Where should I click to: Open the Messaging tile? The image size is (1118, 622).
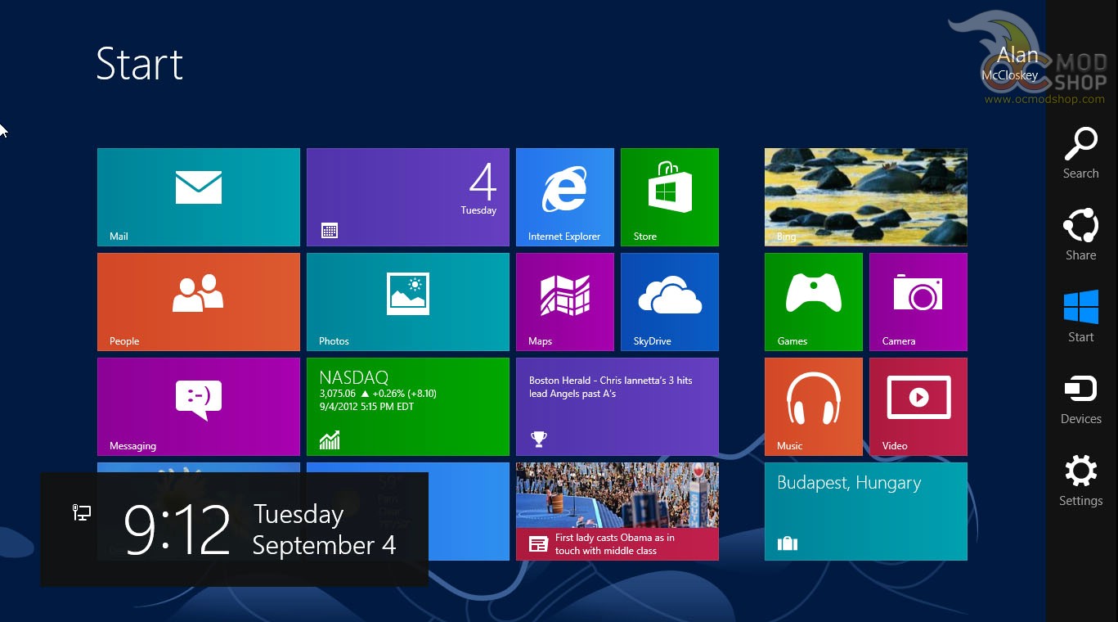pos(199,407)
